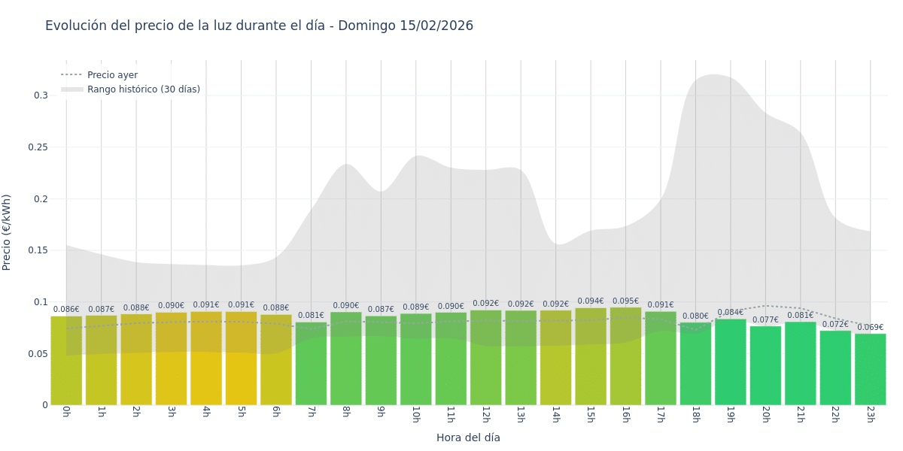Click the 18h tick on the x-axis

695,414
